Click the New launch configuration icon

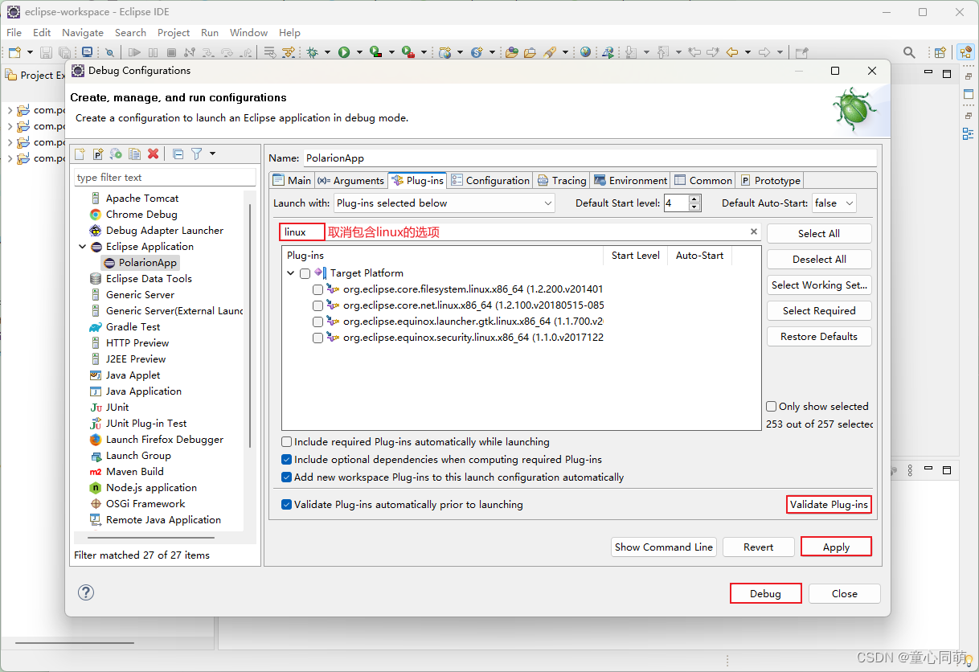click(80, 154)
